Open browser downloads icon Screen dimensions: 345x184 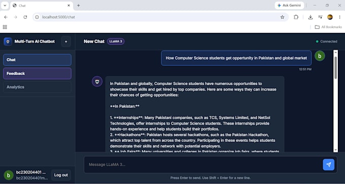coord(310,17)
